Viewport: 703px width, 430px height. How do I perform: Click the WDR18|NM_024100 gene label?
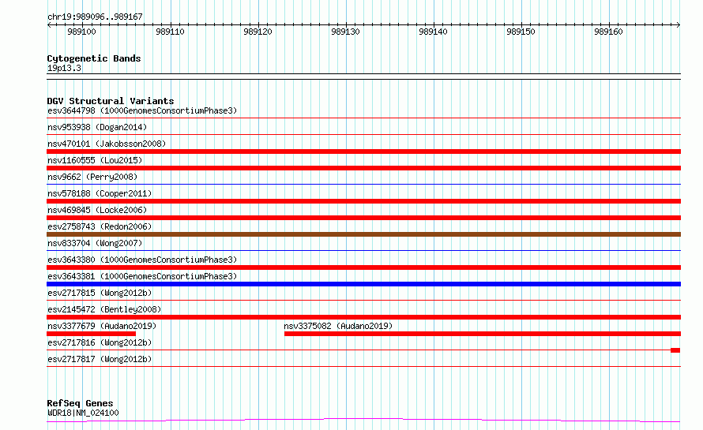pyautogui.click(x=83, y=413)
